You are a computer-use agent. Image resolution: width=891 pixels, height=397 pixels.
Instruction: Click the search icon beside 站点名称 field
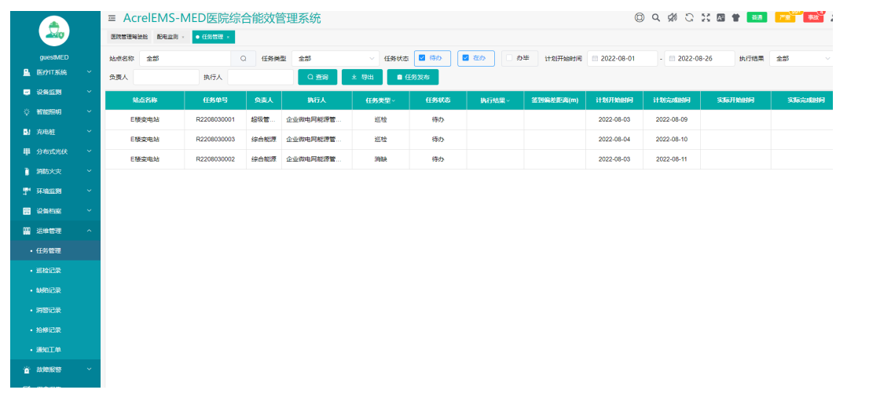pyautogui.click(x=244, y=58)
